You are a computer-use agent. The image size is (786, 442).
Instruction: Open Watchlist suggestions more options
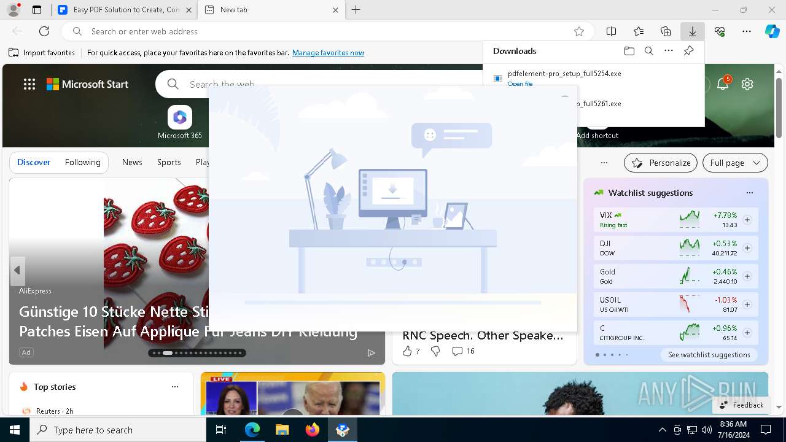750,193
